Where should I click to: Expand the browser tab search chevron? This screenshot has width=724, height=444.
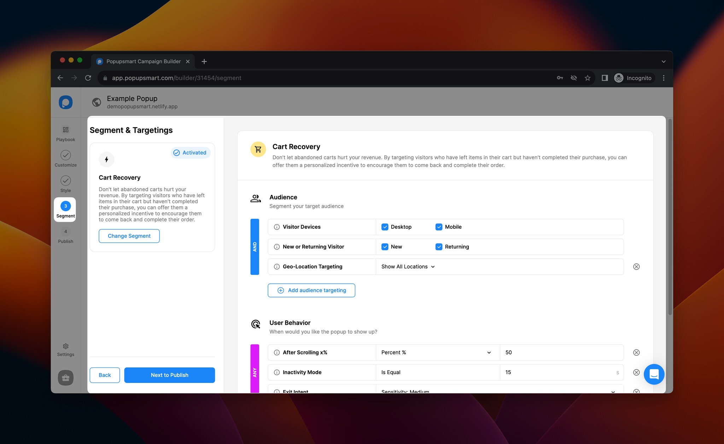coord(664,61)
